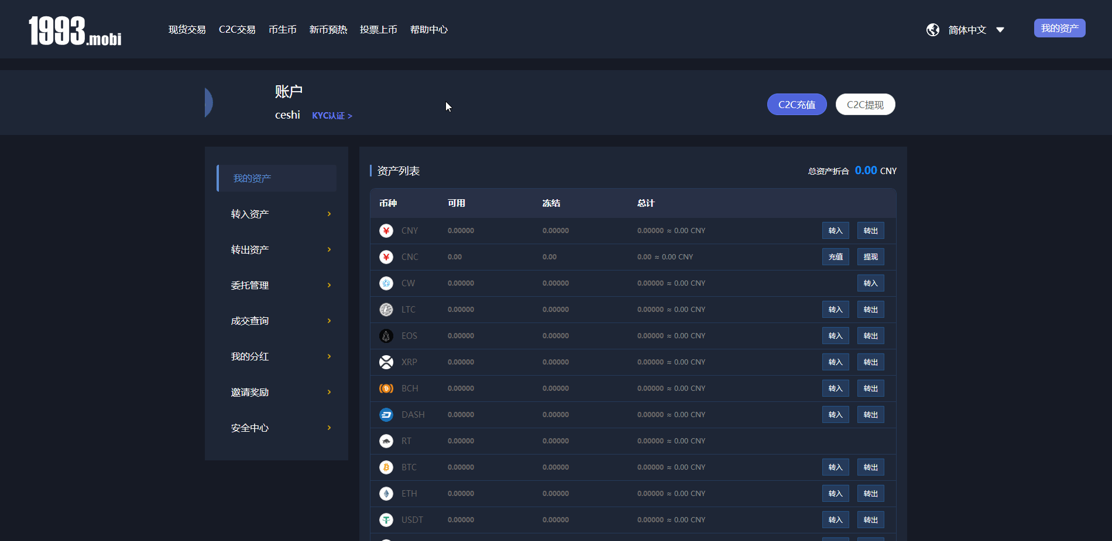This screenshot has height=541, width=1112.
Task: Open the C2C交易 navigation menu
Action: click(237, 30)
